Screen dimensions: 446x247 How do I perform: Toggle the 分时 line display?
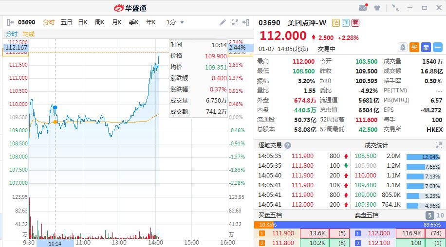(x=12, y=34)
